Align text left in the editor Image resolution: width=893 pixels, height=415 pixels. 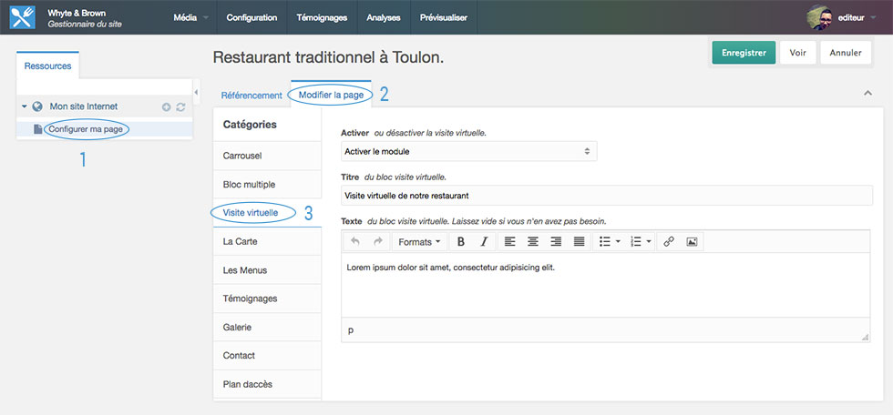(510, 242)
